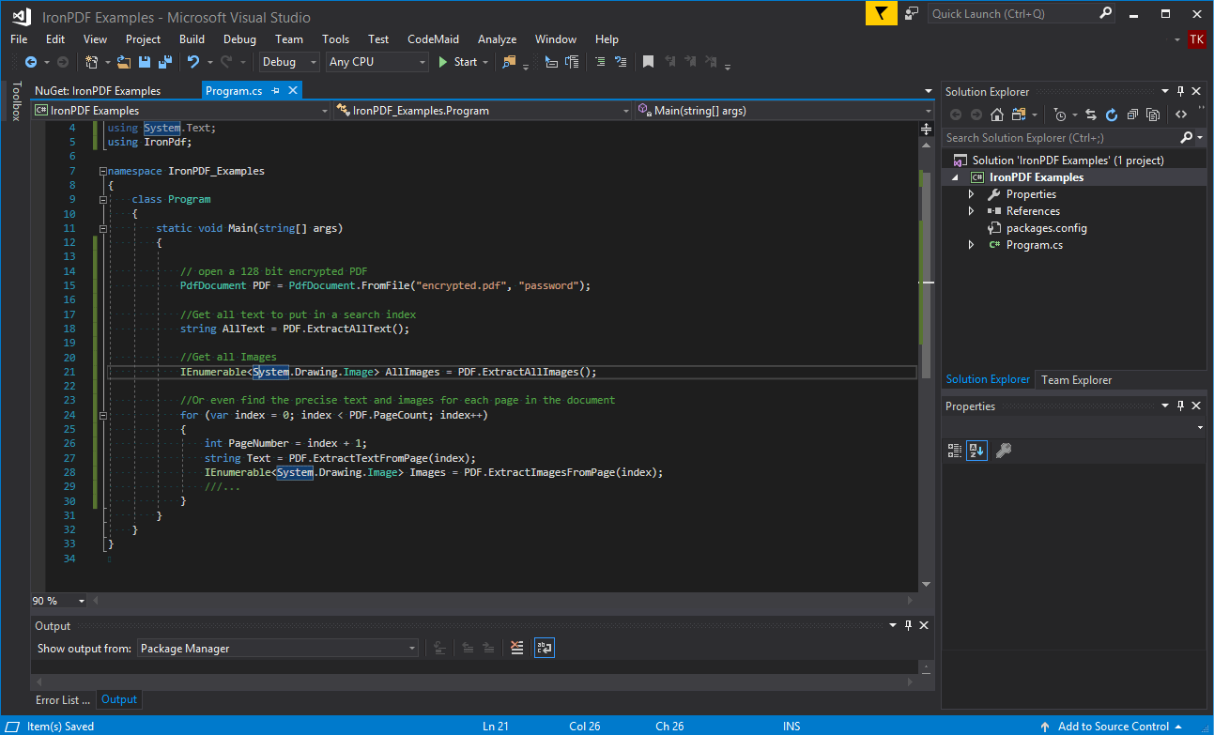Save the current file with the Save icon
1214x735 pixels.
point(145,62)
